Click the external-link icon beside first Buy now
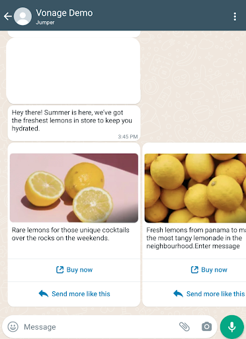Screen dimensions: 246x339 pos(60,269)
